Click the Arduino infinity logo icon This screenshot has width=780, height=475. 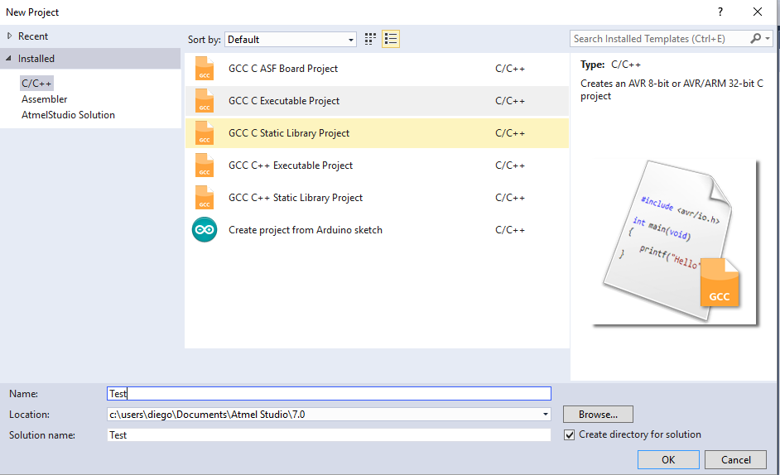pyautogui.click(x=205, y=230)
